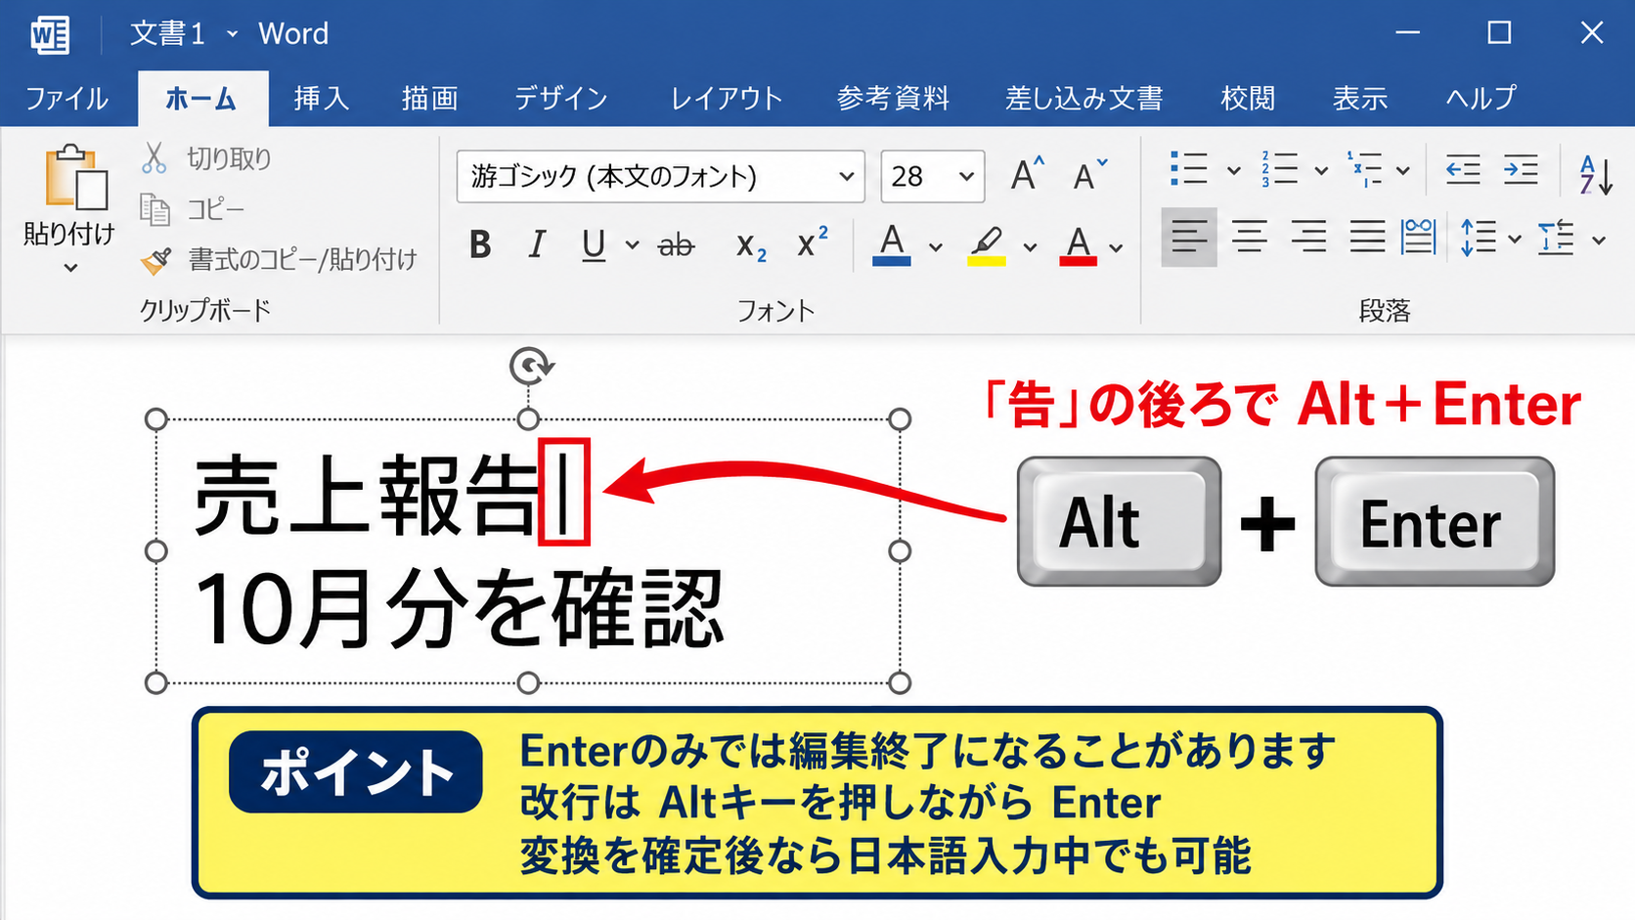Viewport: 1635px width, 920px height.
Task: Switch to the 描画 tab
Action: [429, 99]
